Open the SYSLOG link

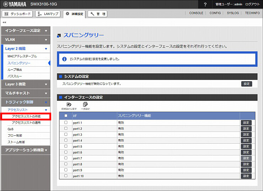[x=233, y=13]
